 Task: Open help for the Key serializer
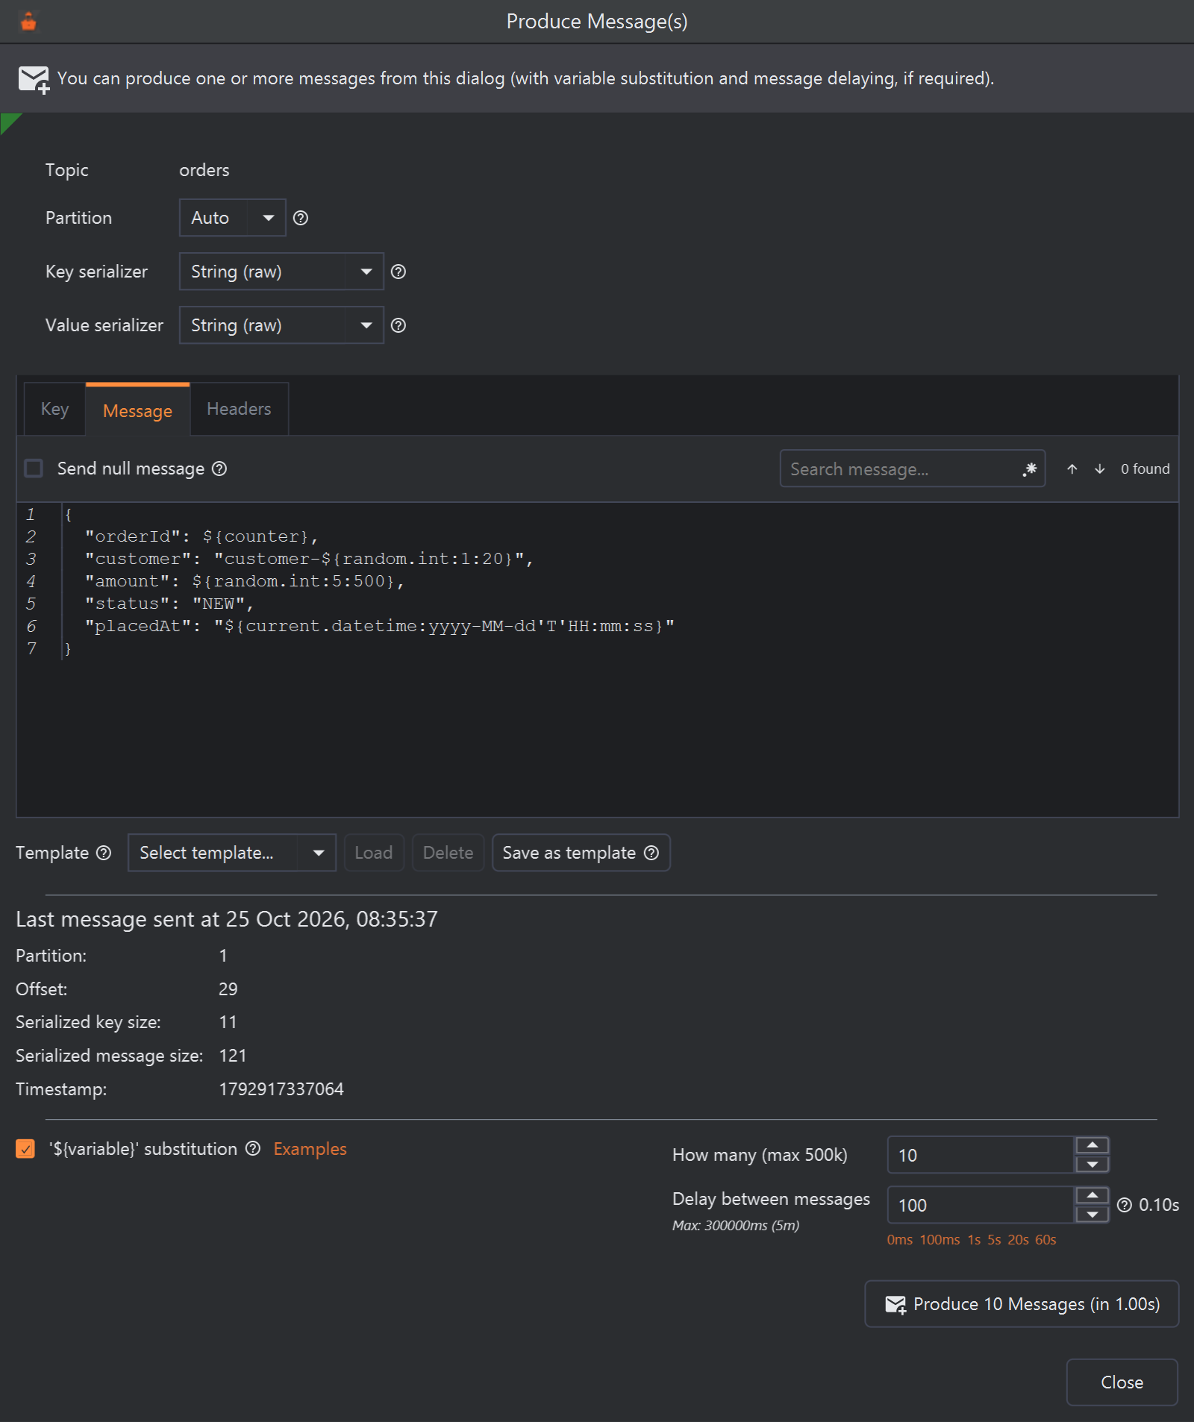[398, 272]
